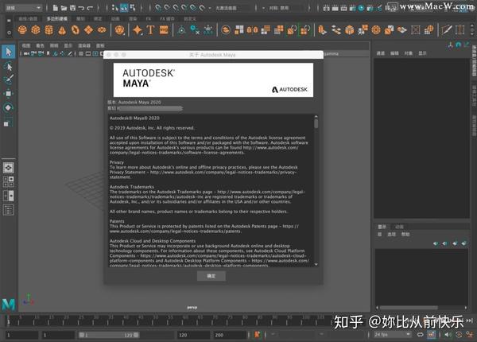Image resolution: width=477 pixels, height=342 pixels.
Task: Toggle the highlighted cached playback button
Action: [432, 335]
